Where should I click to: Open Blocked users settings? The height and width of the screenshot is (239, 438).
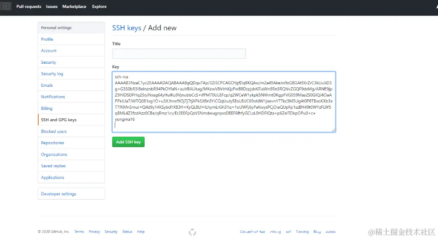coord(71,131)
